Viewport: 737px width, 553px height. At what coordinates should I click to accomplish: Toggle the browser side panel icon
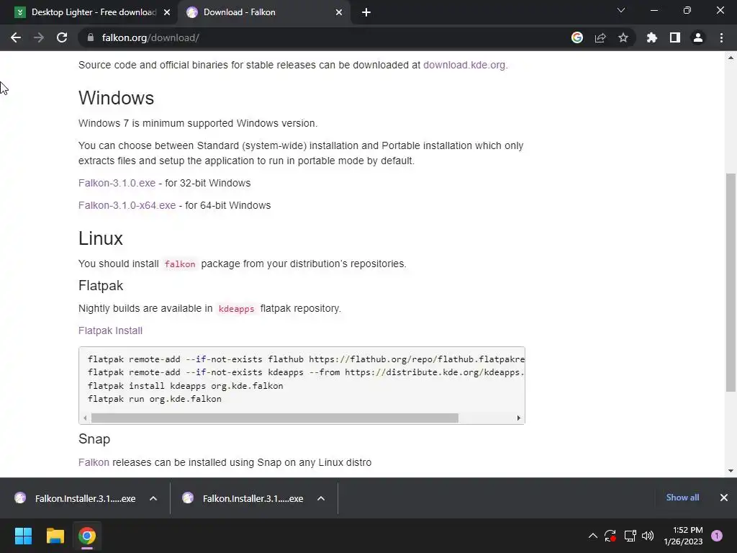675,37
